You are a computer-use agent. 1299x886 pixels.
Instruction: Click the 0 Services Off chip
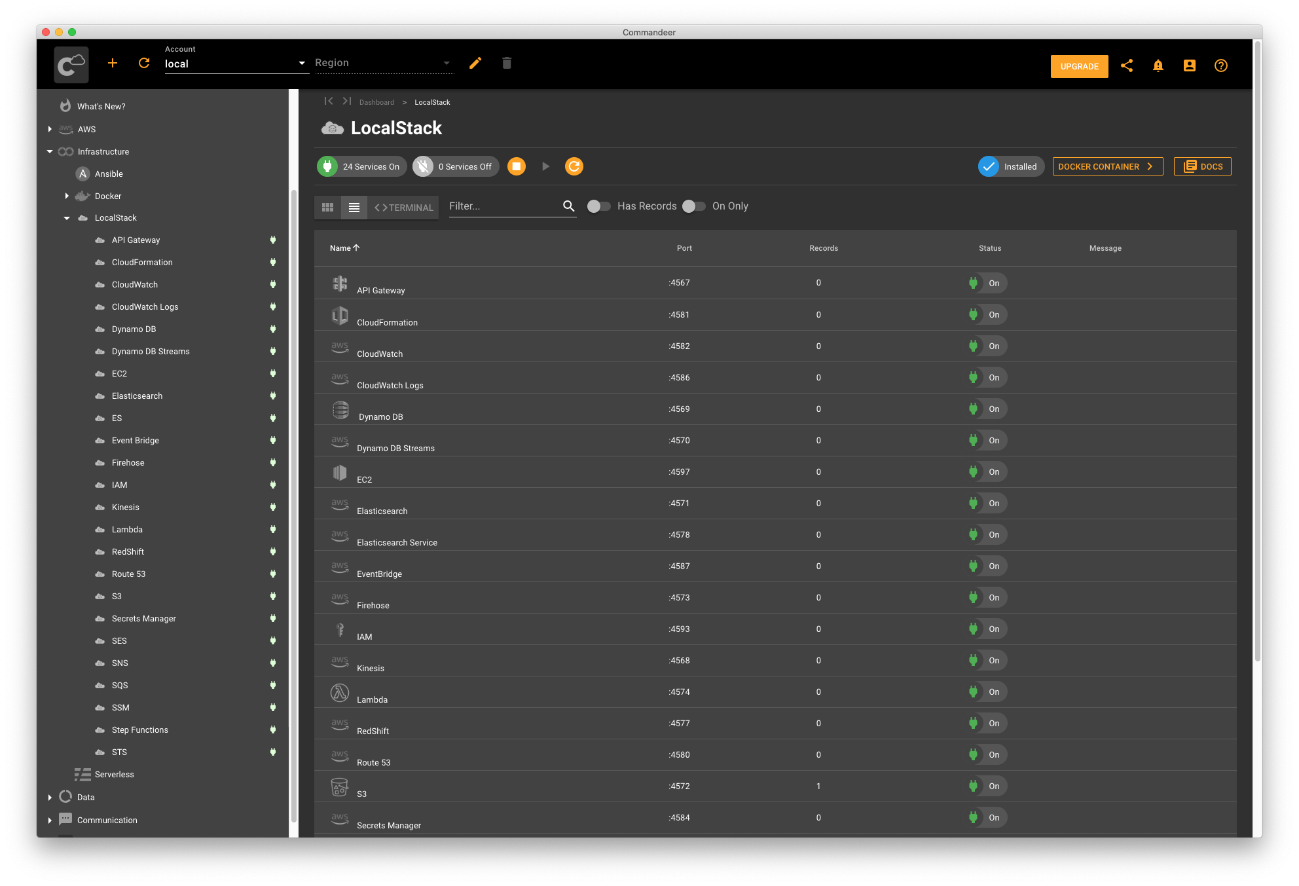pyautogui.click(x=456, y=166)
